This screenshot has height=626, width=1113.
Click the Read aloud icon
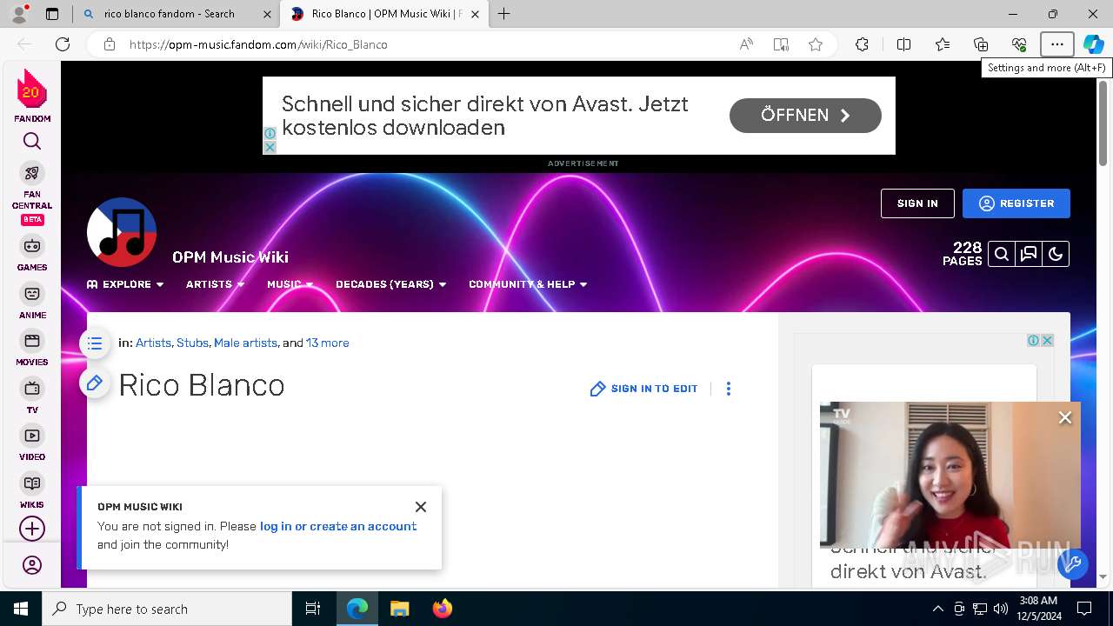746,44
